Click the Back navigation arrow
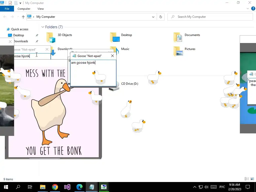 click(x=5, y=17)
